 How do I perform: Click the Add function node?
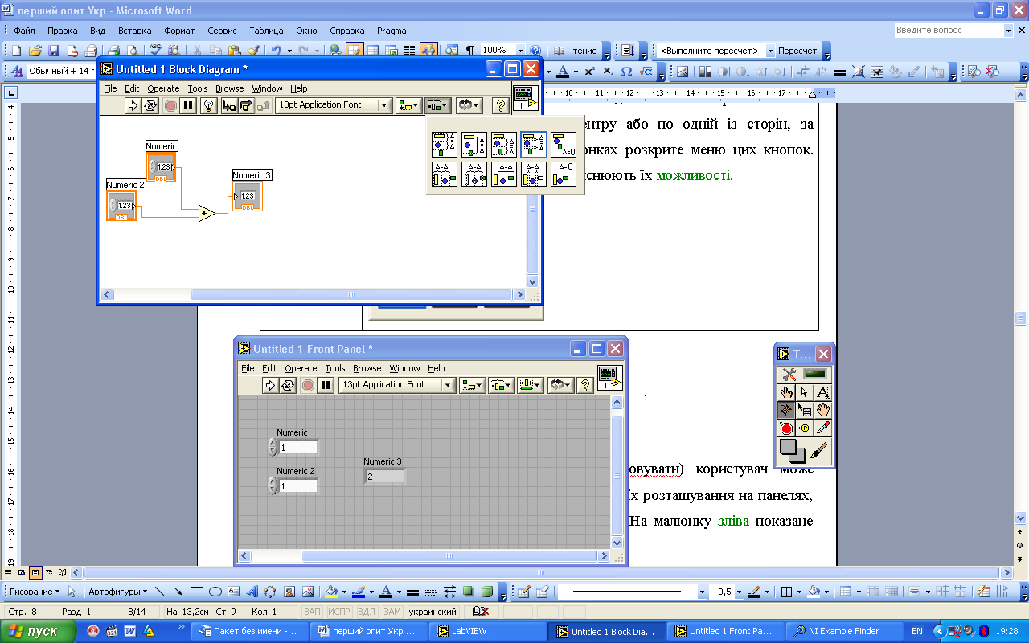point(207,214)
